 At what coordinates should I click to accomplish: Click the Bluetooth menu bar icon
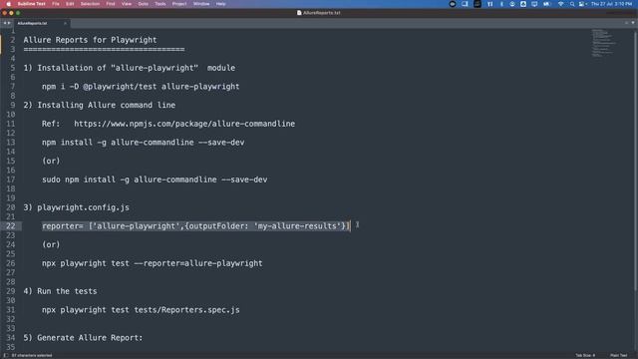pos(501,4)
